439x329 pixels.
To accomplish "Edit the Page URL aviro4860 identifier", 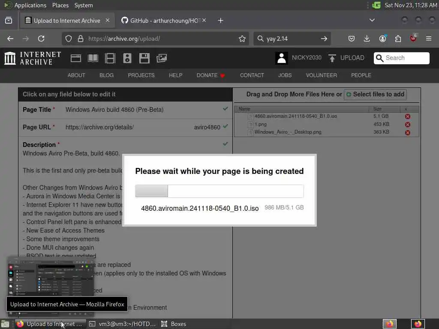I will (x=207, y=127).
